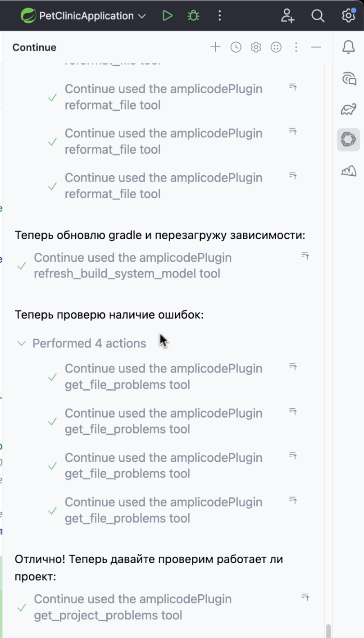The image size is (364, 638).
Task: Open the Continue panel overflow three-dot menu
Action: 296,47
